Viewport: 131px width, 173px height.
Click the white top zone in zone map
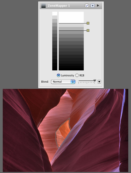[71, 17]
